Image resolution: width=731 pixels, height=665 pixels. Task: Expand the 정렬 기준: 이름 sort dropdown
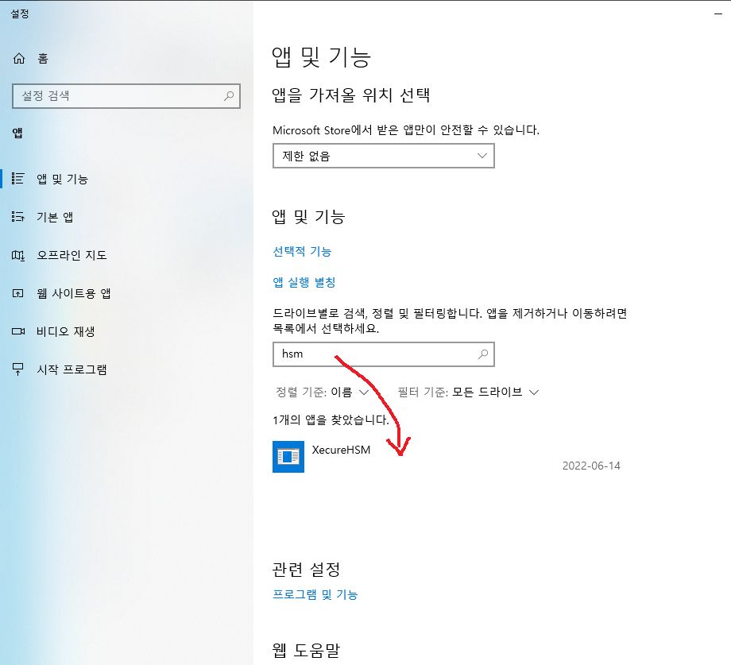(x=323, y=392)
